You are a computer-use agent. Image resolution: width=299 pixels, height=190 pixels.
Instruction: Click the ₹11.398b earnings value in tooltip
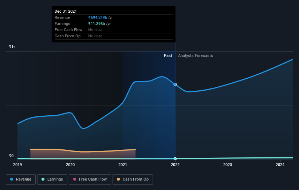[x=97, y=24]
